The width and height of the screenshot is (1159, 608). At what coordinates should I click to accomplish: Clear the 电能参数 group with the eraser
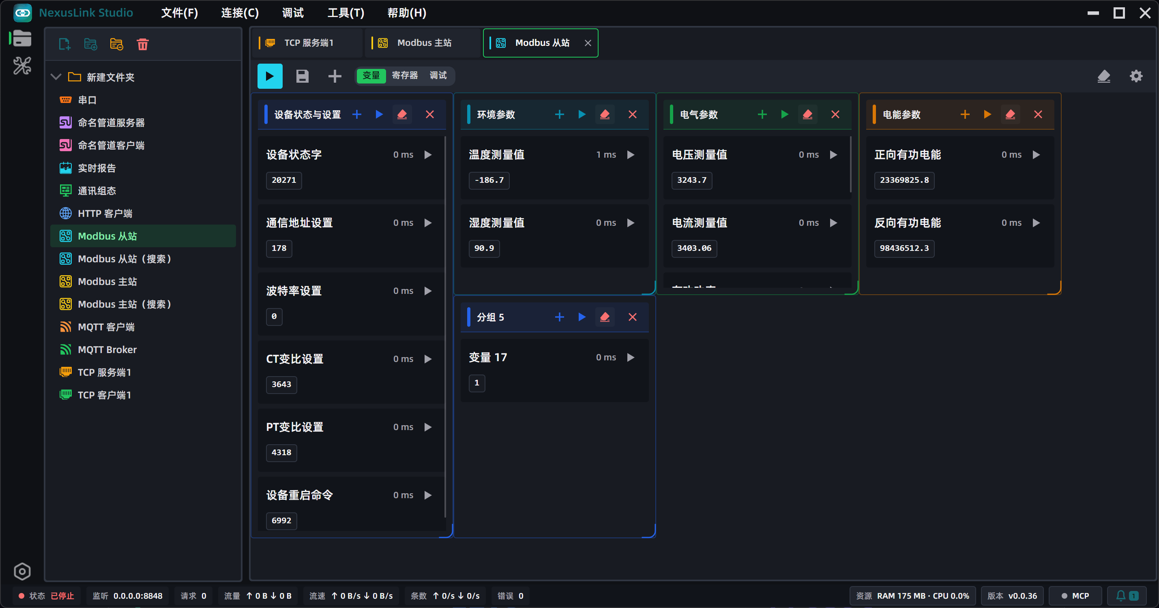point(1010,115)
